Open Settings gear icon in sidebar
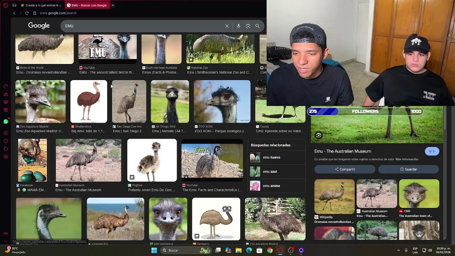This screenshot has width=455, height=256. (6, 157)
